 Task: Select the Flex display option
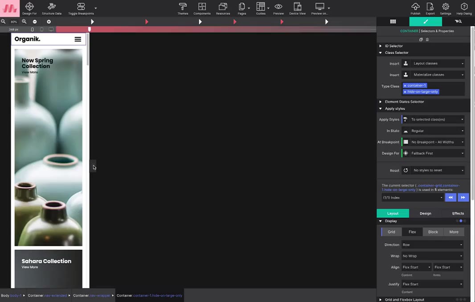[412, 232]
